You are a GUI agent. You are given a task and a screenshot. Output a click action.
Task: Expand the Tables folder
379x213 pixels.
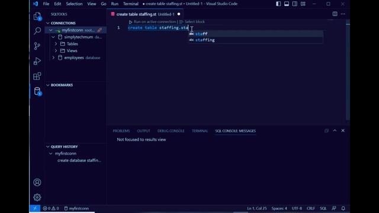point(56,44)
